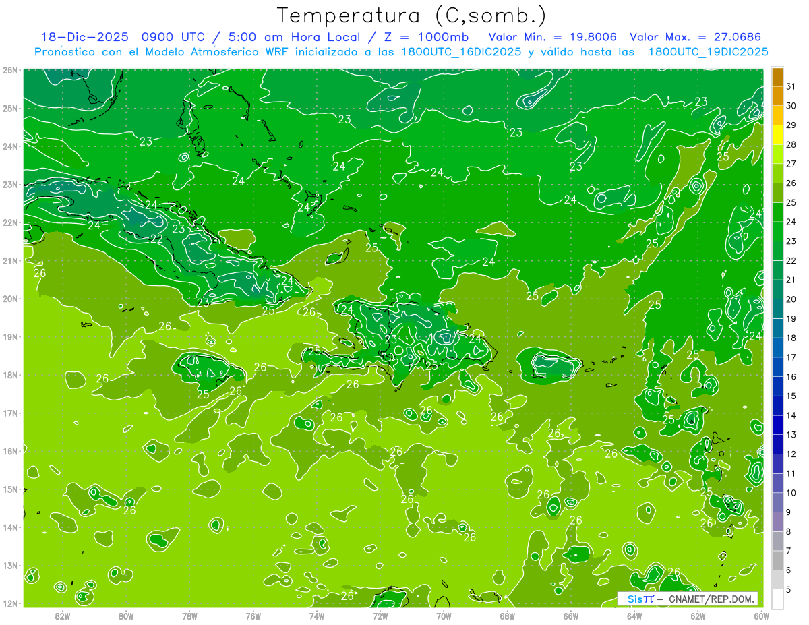Screen dimensions: 809x625
Task: Click the color scale's 5 label
Action: tap(789, 589)
